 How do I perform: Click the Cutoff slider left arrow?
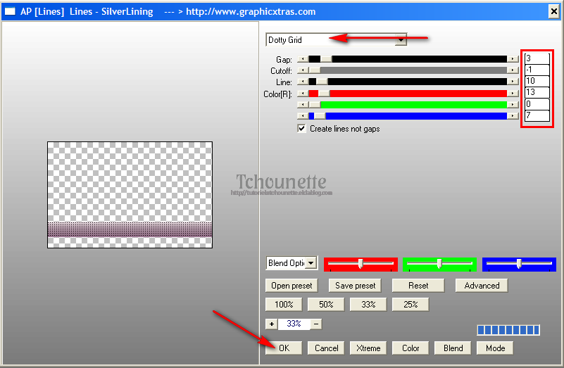click(x=302, y=70)
